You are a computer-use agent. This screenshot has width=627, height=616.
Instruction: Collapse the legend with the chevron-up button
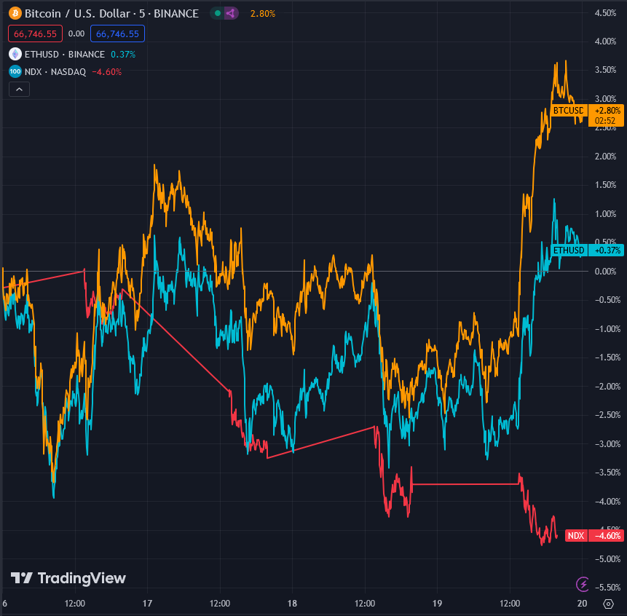pos(19,90)
